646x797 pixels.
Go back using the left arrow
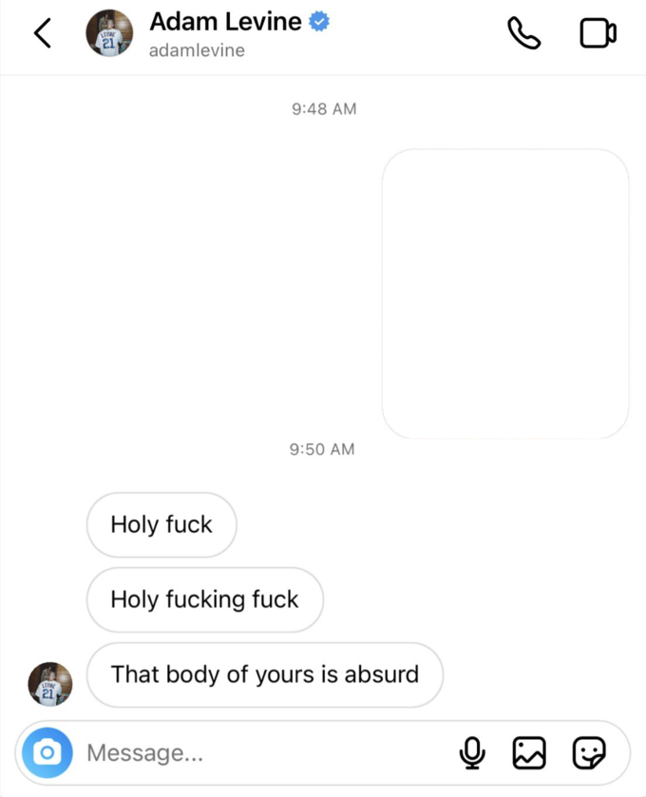click(43, 33)
